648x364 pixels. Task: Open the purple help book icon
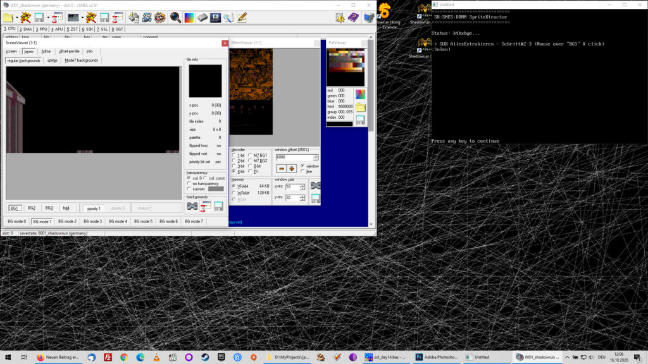353,17
